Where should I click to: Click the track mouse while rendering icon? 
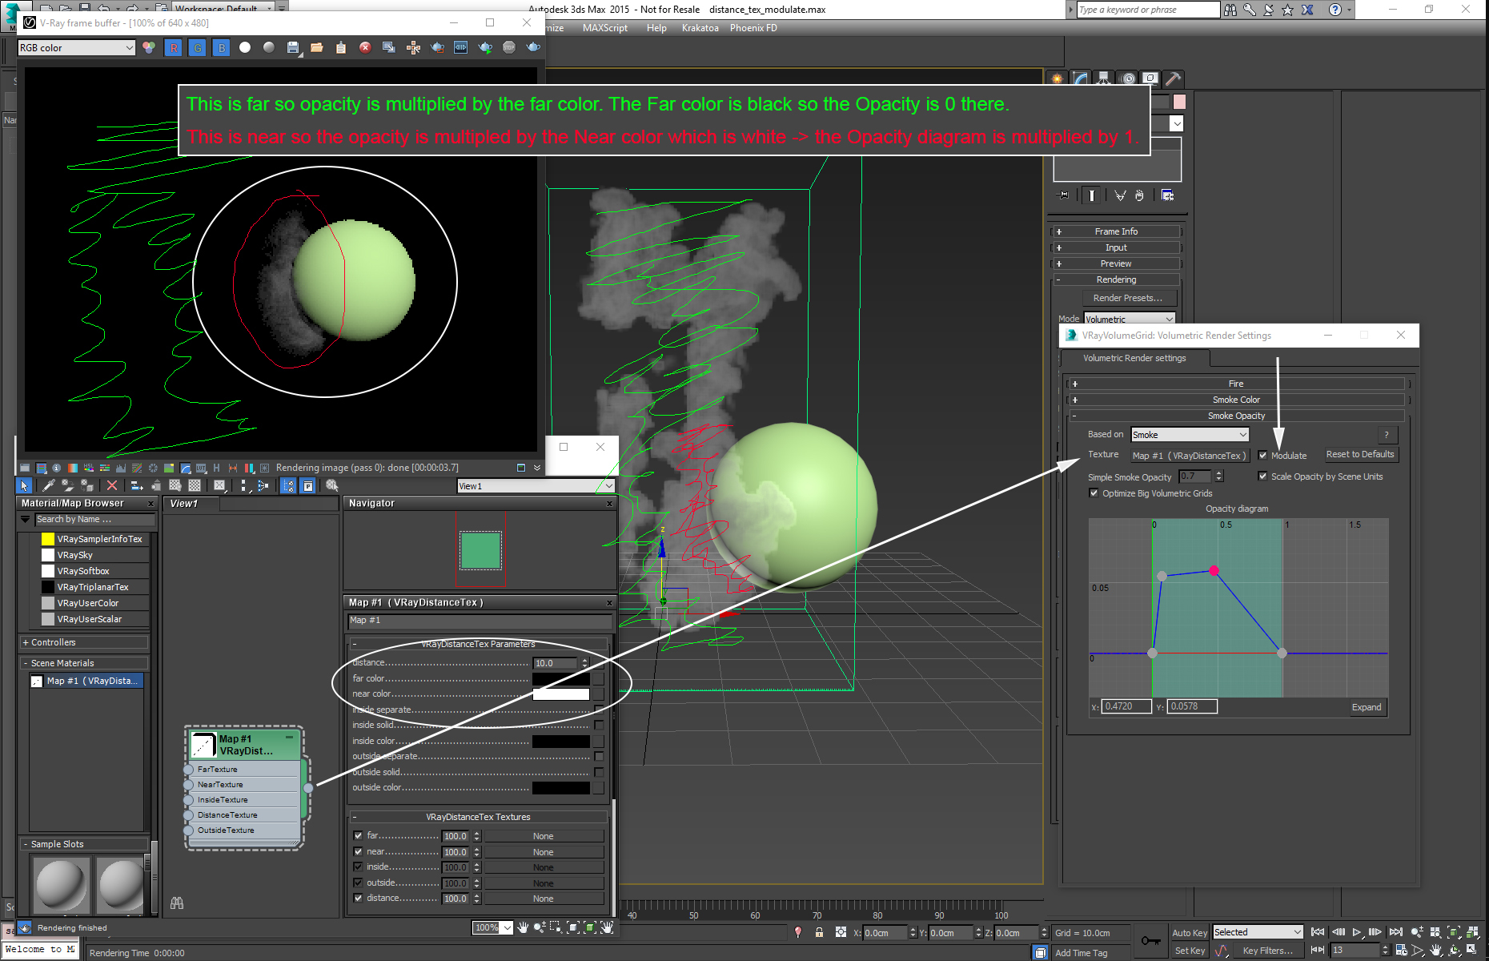click(x=413, y=48)
